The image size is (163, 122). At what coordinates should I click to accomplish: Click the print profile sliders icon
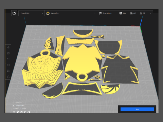pos(100,13)
